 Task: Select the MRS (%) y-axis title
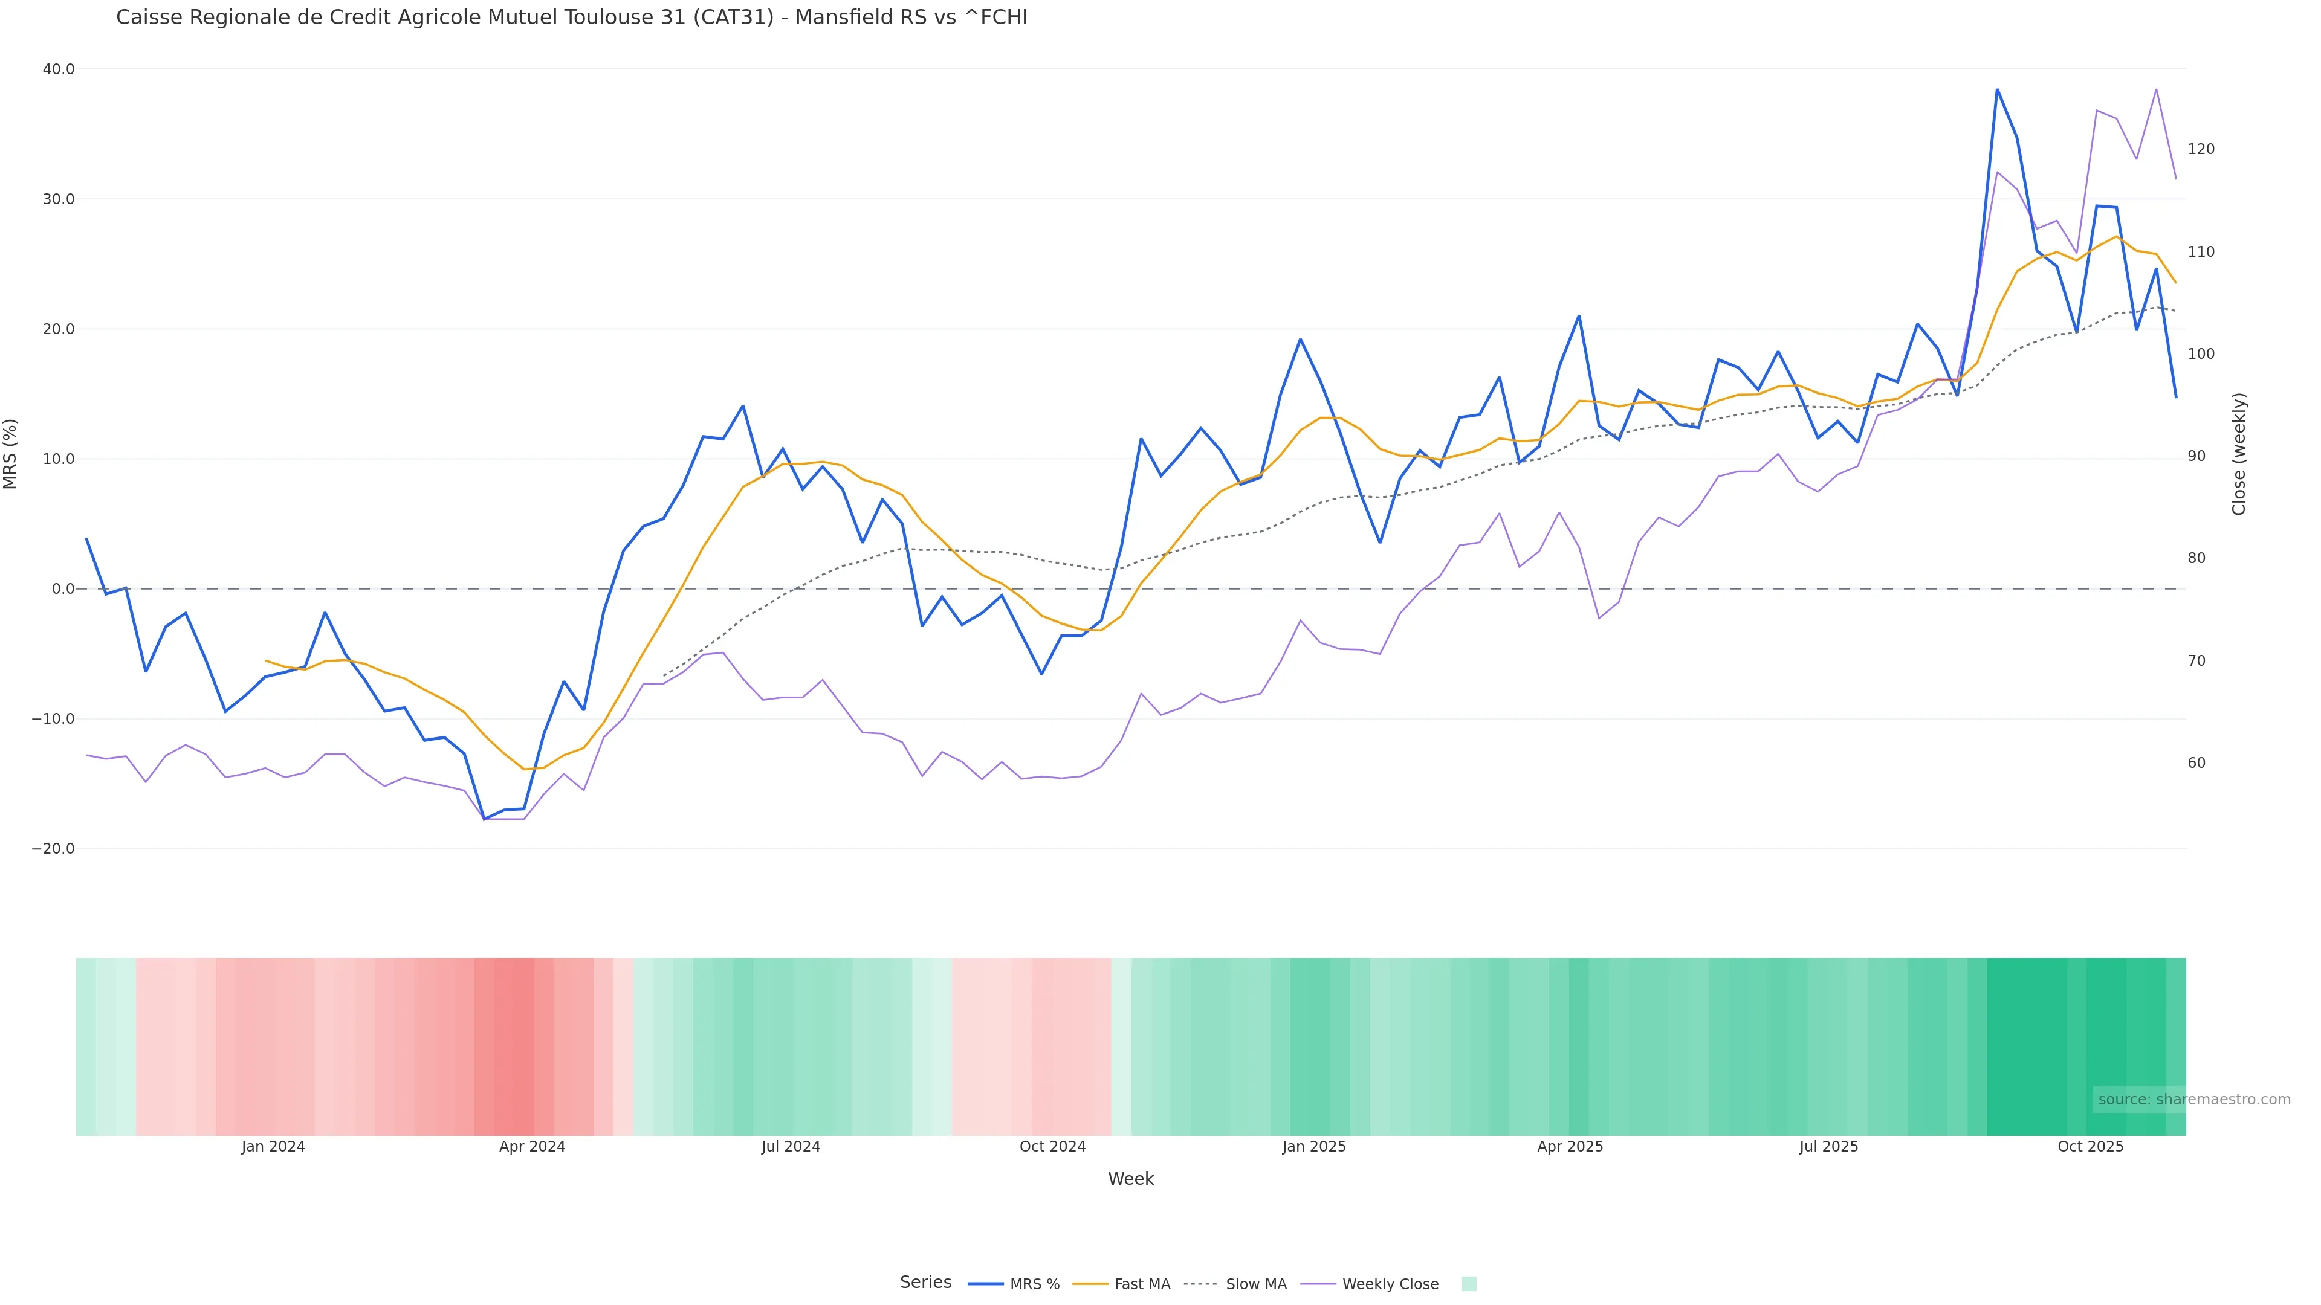[x=11, y=454]
